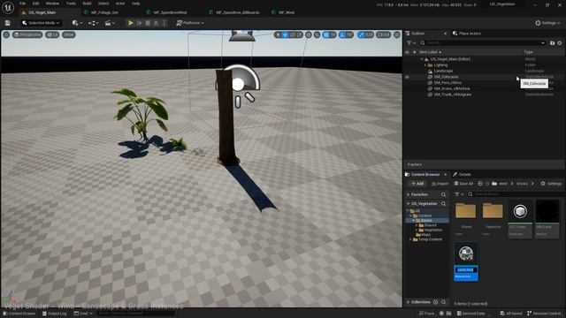Click the Eject button in the play toolbar
This screenshot has height=318, width=566.
click(x=156, y=23)
